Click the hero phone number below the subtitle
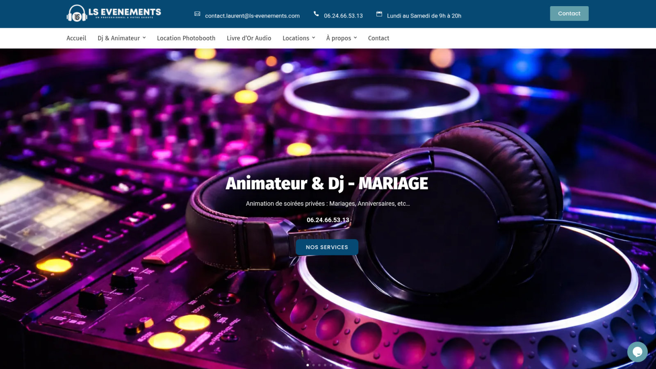 click(x=328, y=220)
